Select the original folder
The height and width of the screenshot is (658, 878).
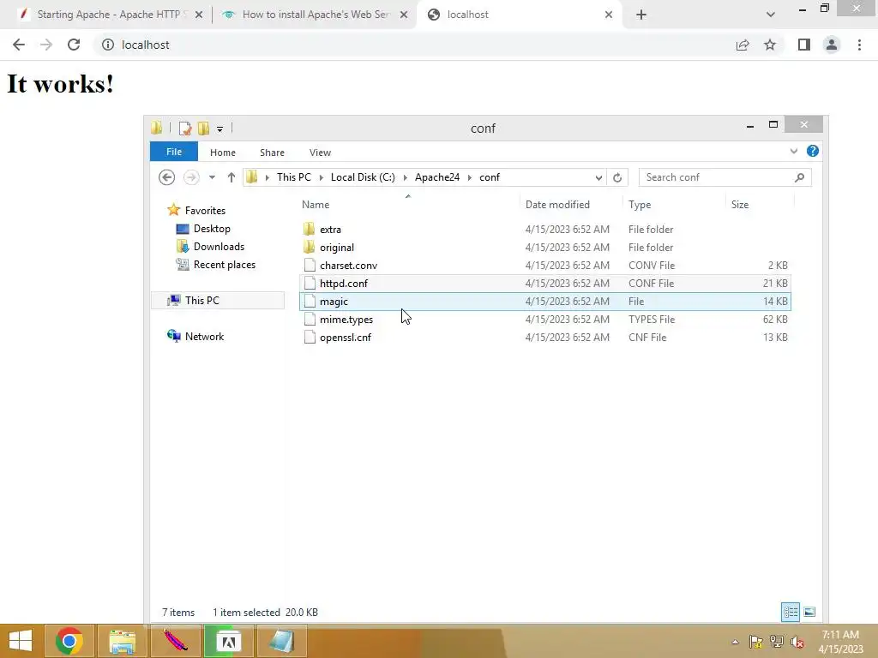click(545, 248)
